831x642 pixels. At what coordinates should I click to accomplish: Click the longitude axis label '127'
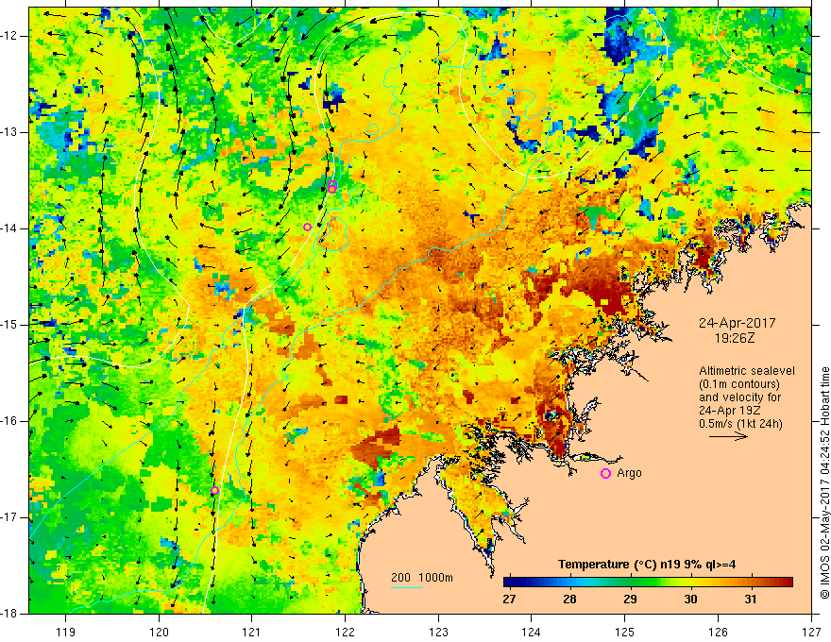click(x=811, y=632)
